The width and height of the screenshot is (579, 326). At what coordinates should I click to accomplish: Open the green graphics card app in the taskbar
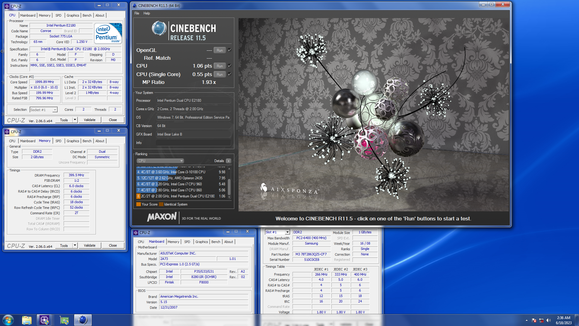click(x=64, y=320)
